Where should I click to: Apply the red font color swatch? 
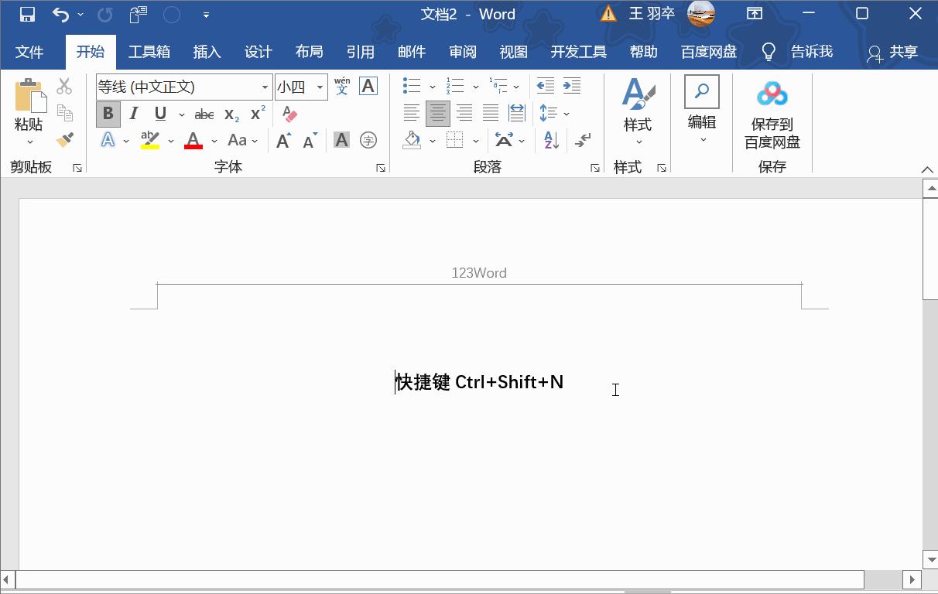tap(193, 140)
